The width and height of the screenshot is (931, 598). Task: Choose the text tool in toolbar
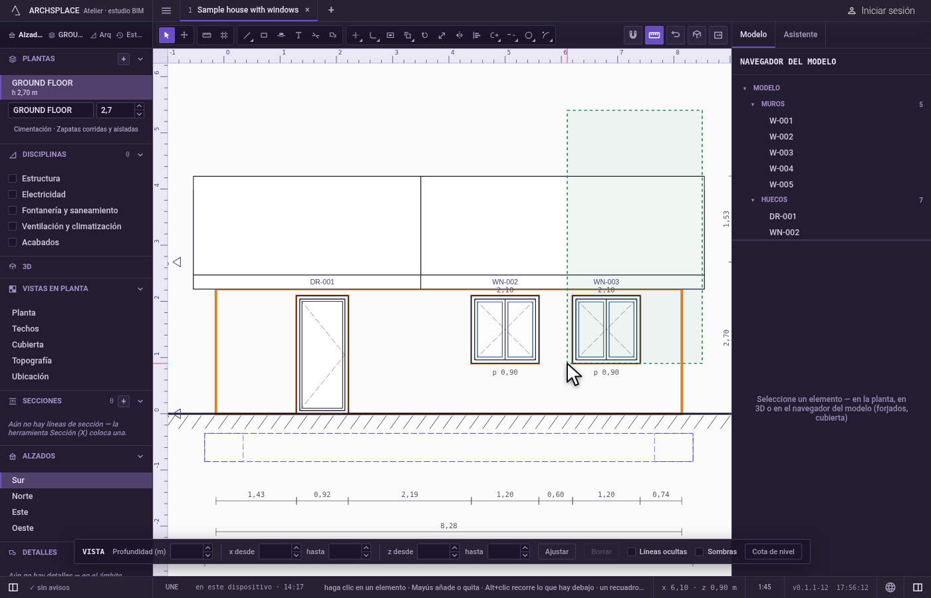(x=299, y=35)
